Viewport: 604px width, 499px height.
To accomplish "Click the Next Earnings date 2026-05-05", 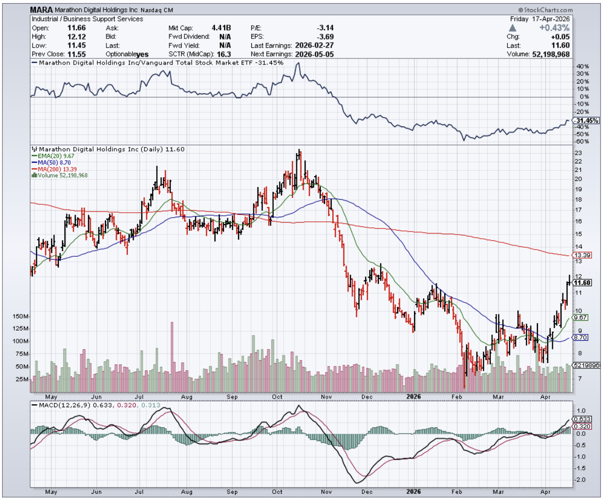I will [313, 54].
